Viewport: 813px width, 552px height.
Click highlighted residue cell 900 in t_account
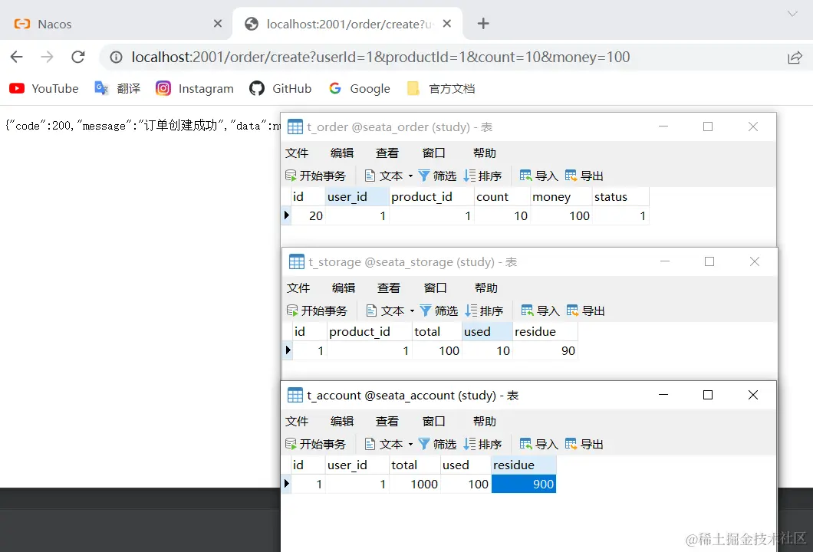[524, 484]
